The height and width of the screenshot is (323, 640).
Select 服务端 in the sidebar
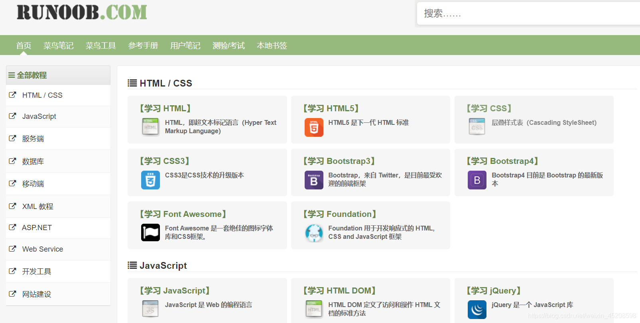click(x=58, y=139)
